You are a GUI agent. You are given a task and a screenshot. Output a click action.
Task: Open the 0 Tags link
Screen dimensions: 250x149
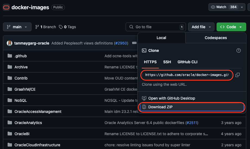67,27
